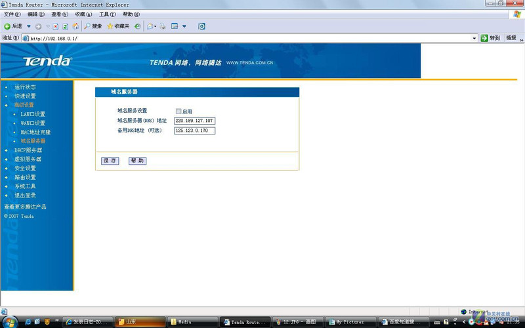Expand 系统工具 in the sidebar
This screenshot has width=525, height=328.
click(x=25, y=186)
